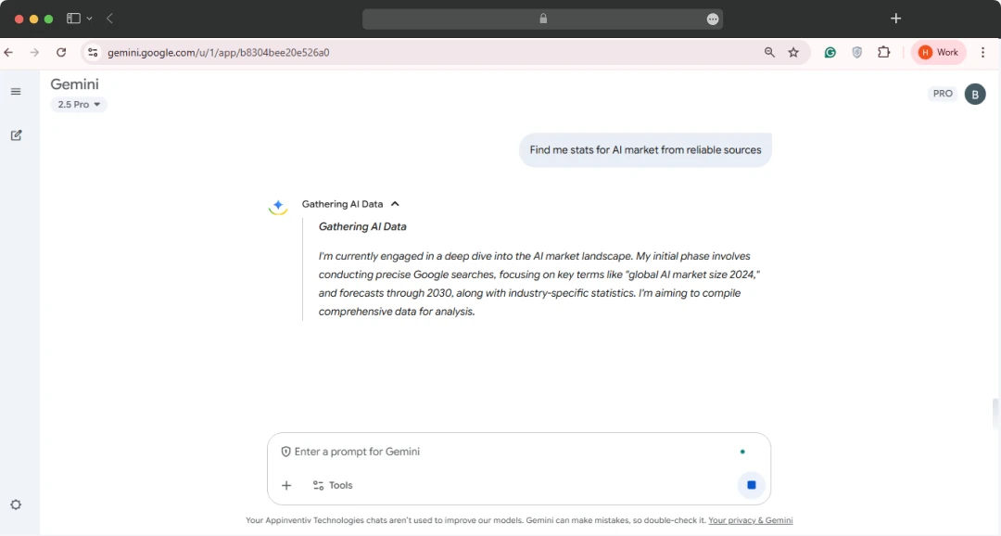Click the plus icon to add files in the prompt box

coord(286,486)
